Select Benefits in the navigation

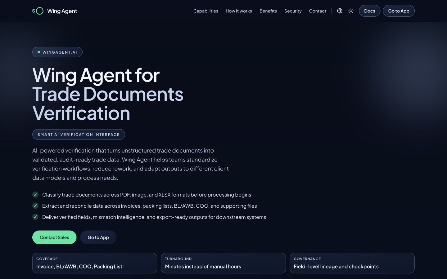click(x=268, y=11)
